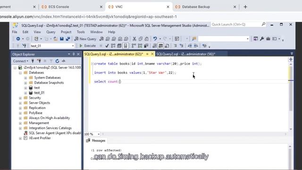This screenshot has height=170, width=302.
Task: Click the Decrease Indent icon
Action: pyautogui.click(x=190, y=46)
